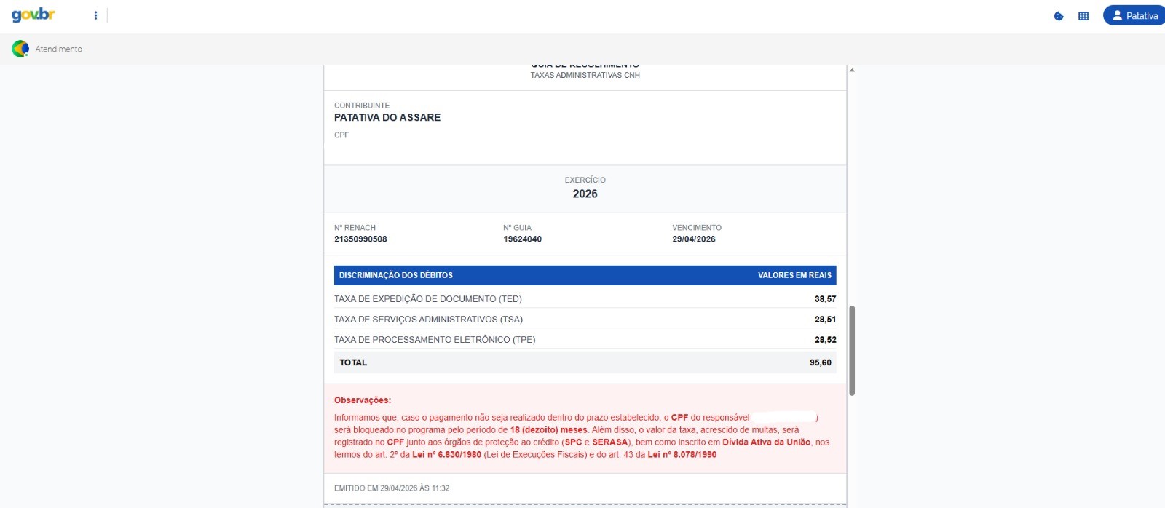This screenshot has width=1165, height=508.
Task: Click the due date 29/04/2026 under Vencimento
Action: [x=693, y=239]
